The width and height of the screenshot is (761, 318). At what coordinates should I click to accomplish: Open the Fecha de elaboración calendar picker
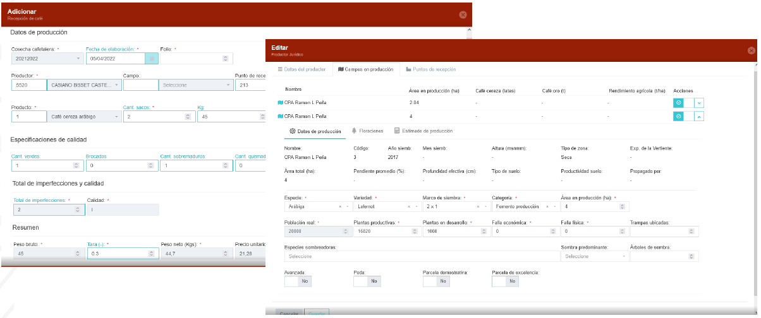tap(152, 58)
